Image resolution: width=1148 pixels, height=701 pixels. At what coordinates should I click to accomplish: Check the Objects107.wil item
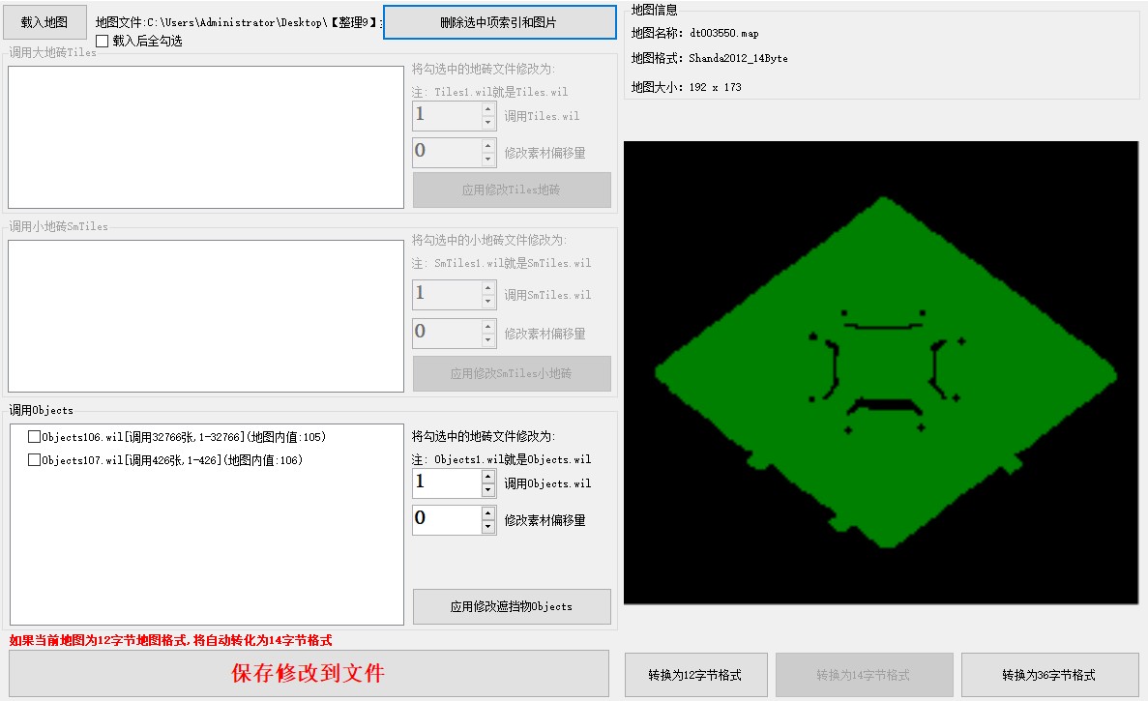click(x=35, y=460)
